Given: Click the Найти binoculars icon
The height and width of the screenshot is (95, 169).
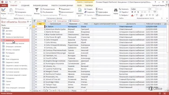Looking at the screenshot, I should [116, 10].
